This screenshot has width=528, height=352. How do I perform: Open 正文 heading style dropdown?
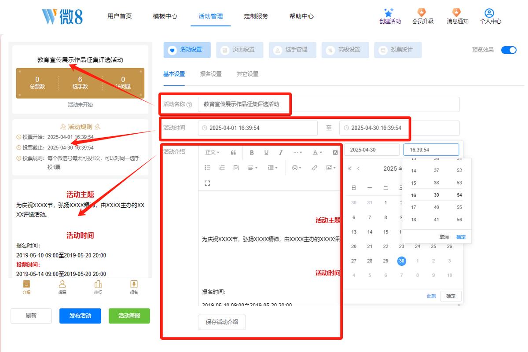pos(213,153)
